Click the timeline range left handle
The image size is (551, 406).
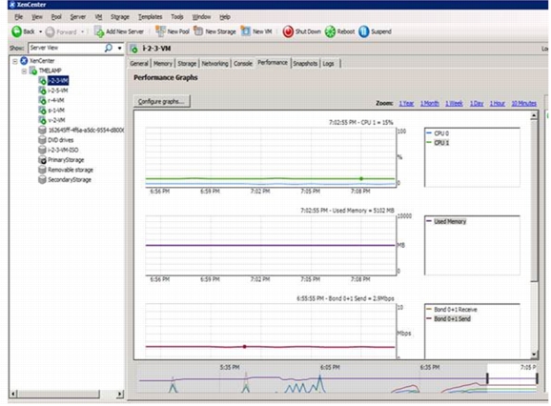487,378
